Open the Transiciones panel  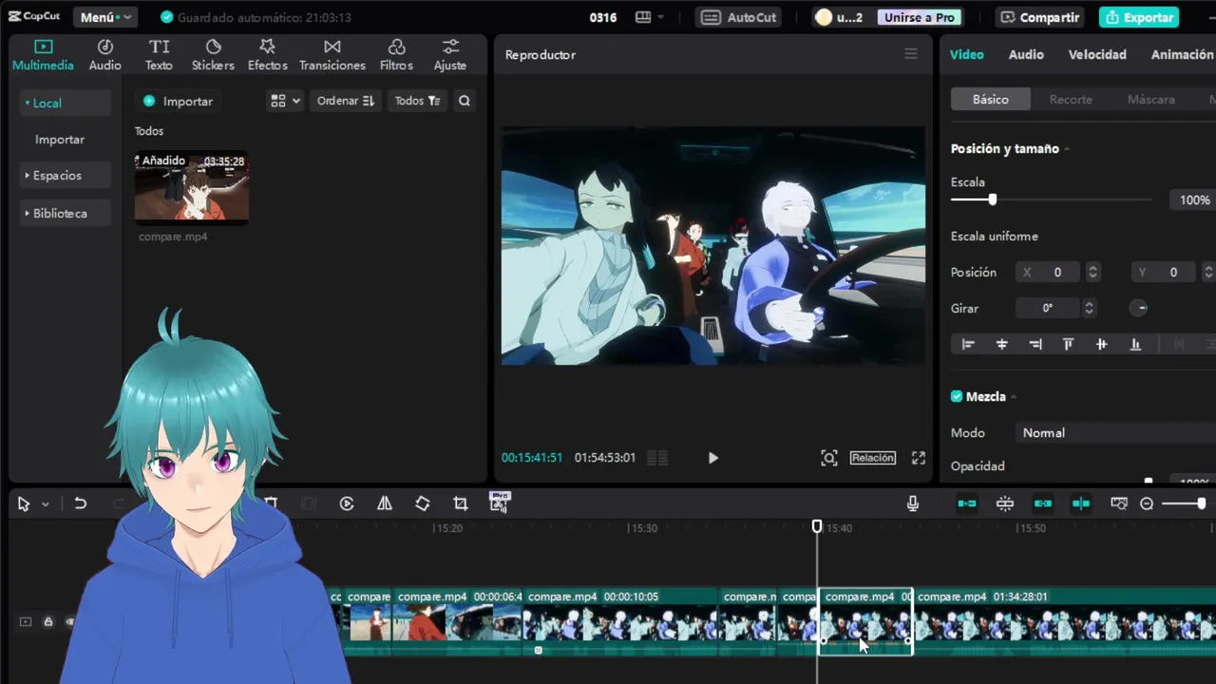(332, 55)
